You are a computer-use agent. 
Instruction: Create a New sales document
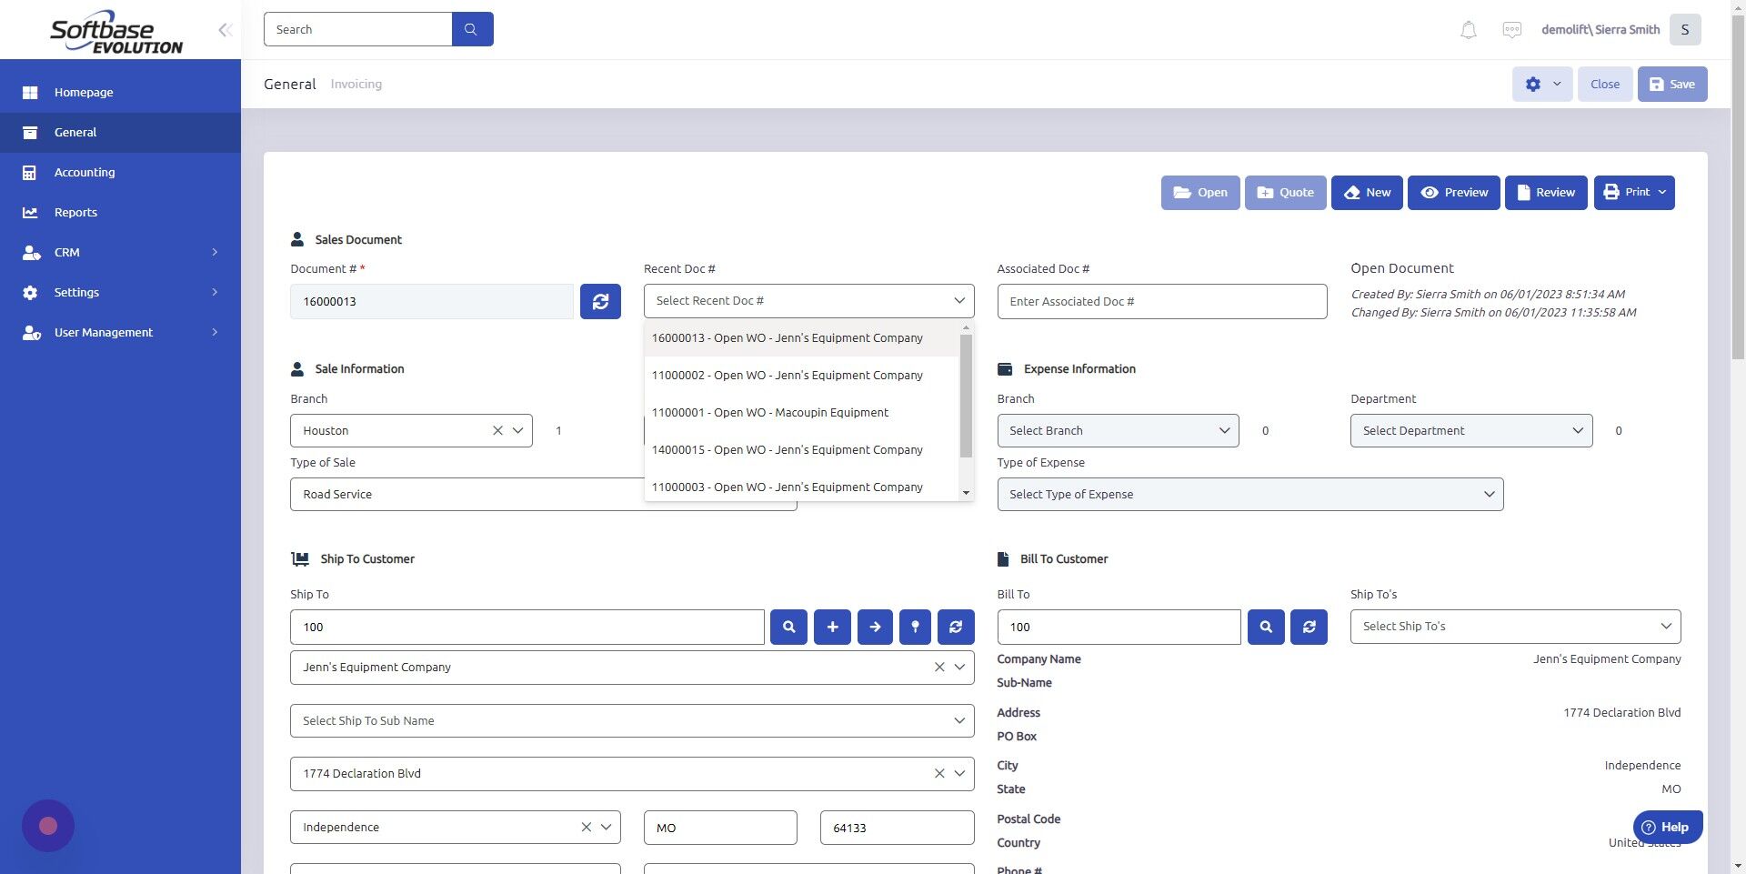pos(1367,192)
